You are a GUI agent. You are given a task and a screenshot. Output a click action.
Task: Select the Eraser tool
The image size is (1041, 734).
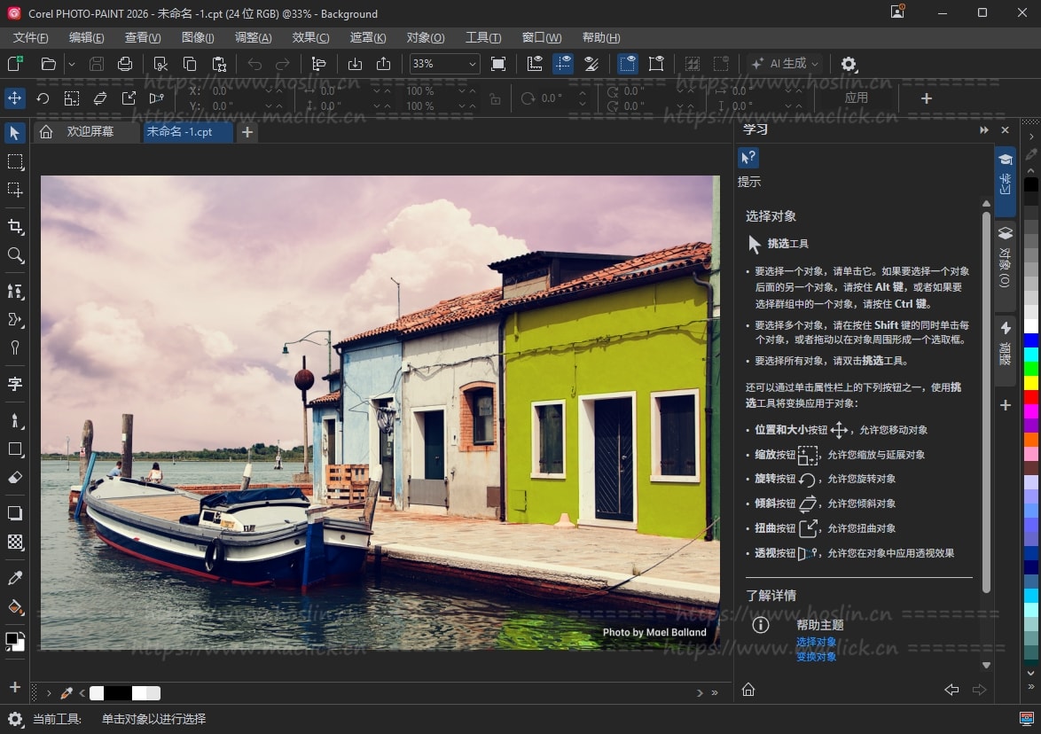(15, 478)
